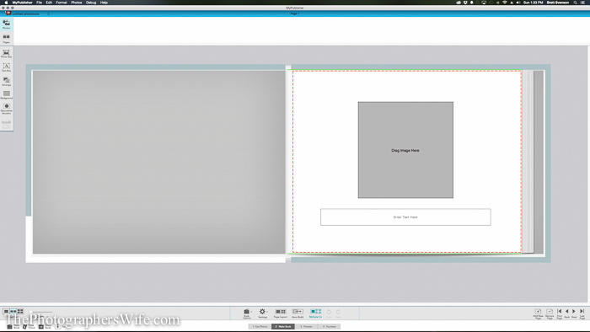Open the Background tool
Image resolution: width=590 pixels, height=332 pixels.
click(7, 94)
